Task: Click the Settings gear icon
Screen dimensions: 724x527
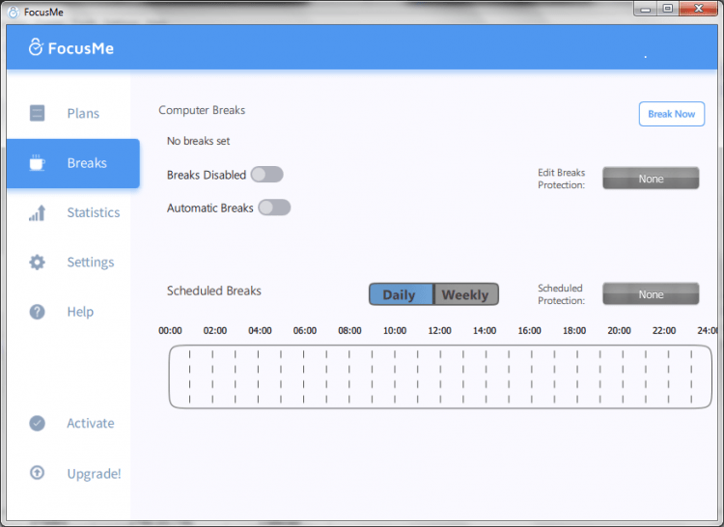Action: 37,263
